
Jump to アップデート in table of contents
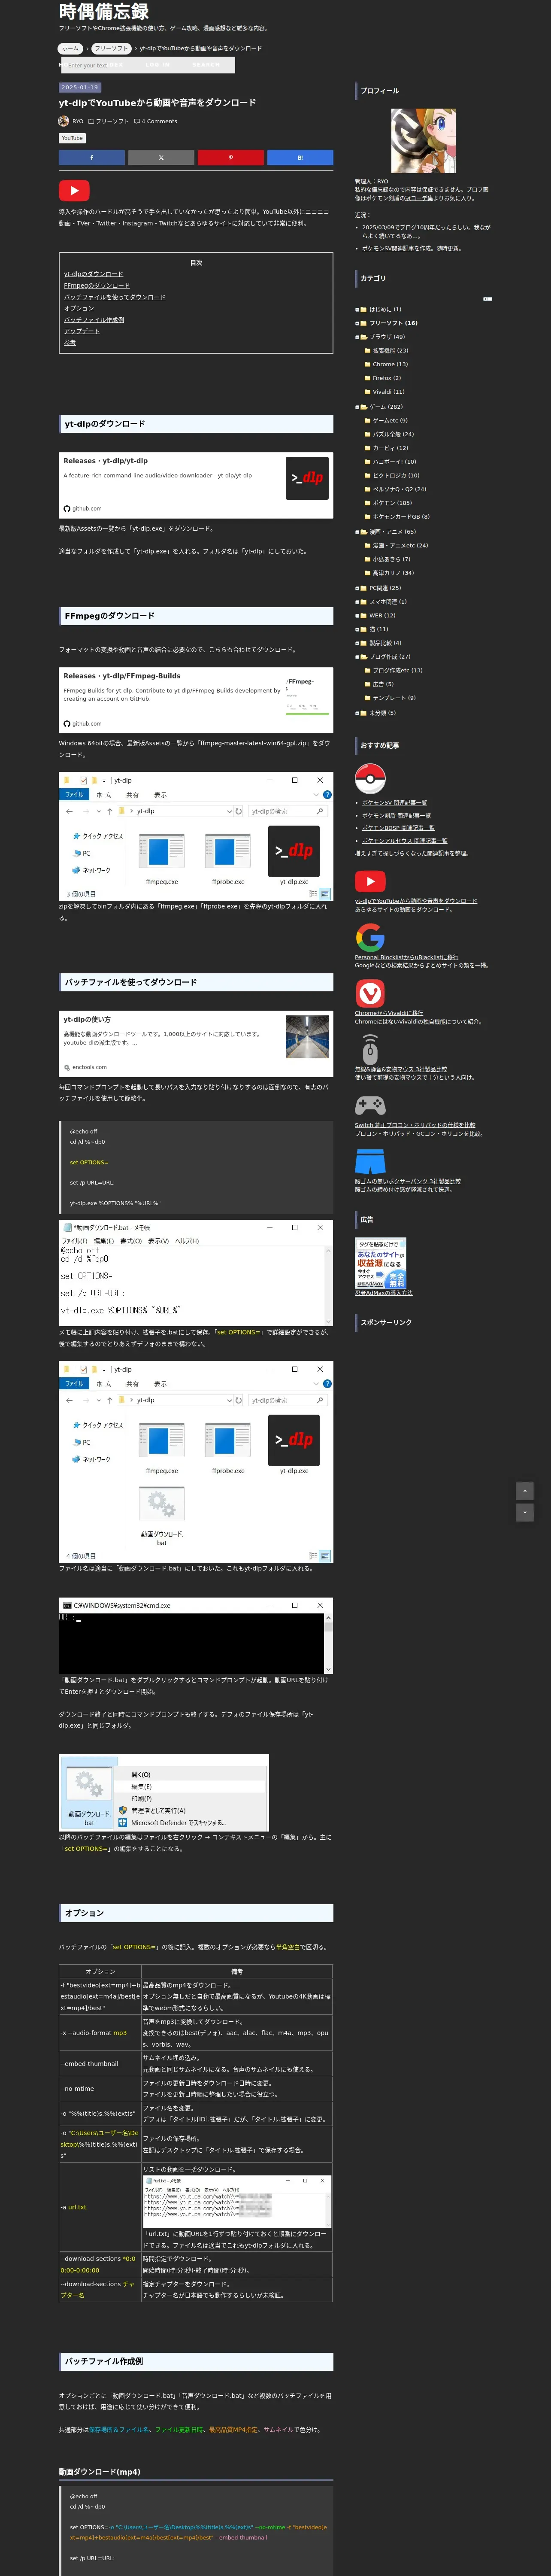click(x=82, y=332)
